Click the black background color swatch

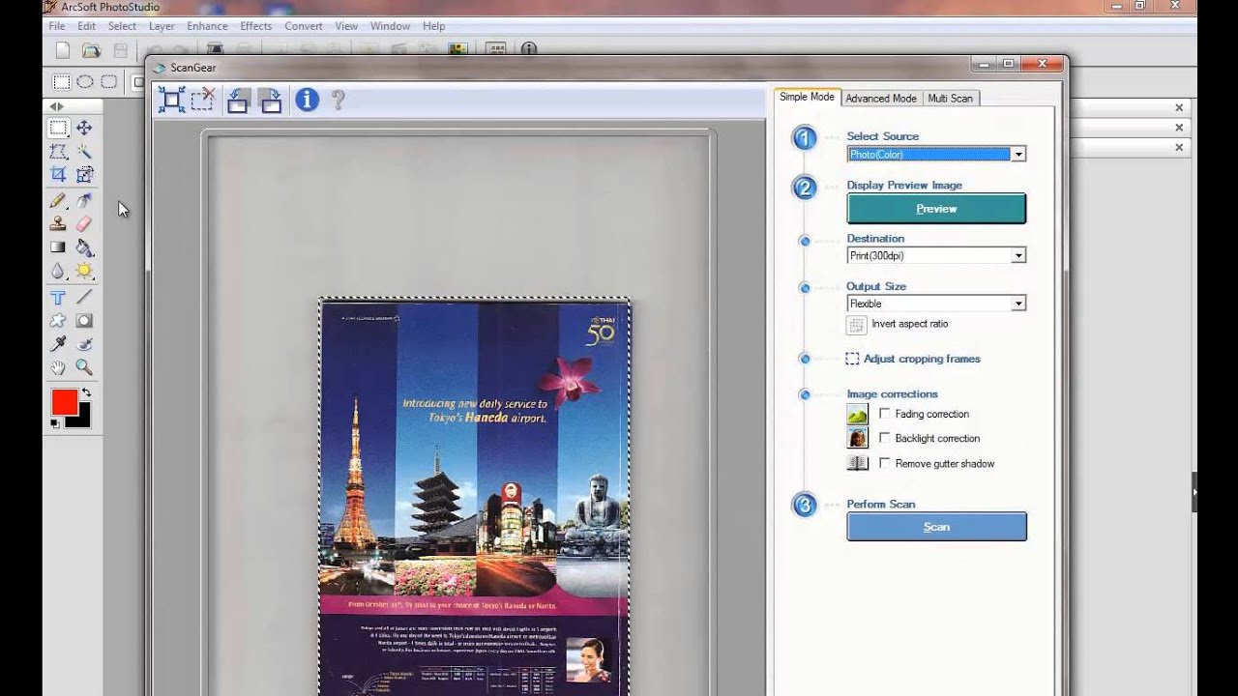[x=79, y=417]
